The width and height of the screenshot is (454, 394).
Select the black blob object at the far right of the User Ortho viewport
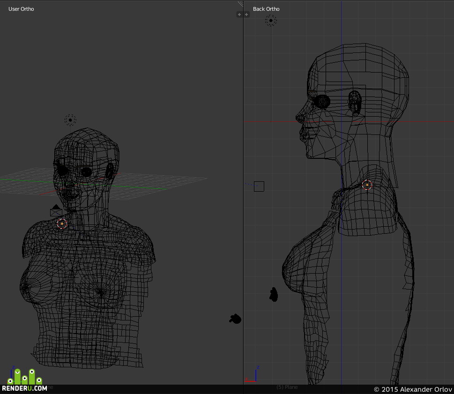pyautogui.click(x=236, y=319)
